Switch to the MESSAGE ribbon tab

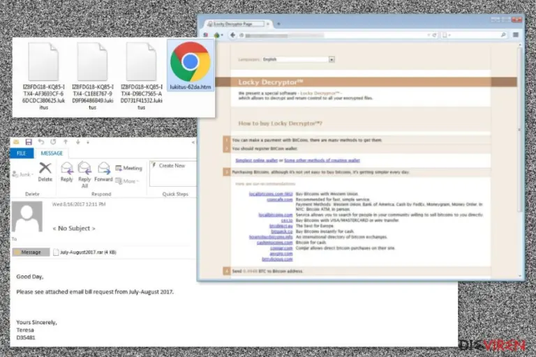(x=52, y=153)
